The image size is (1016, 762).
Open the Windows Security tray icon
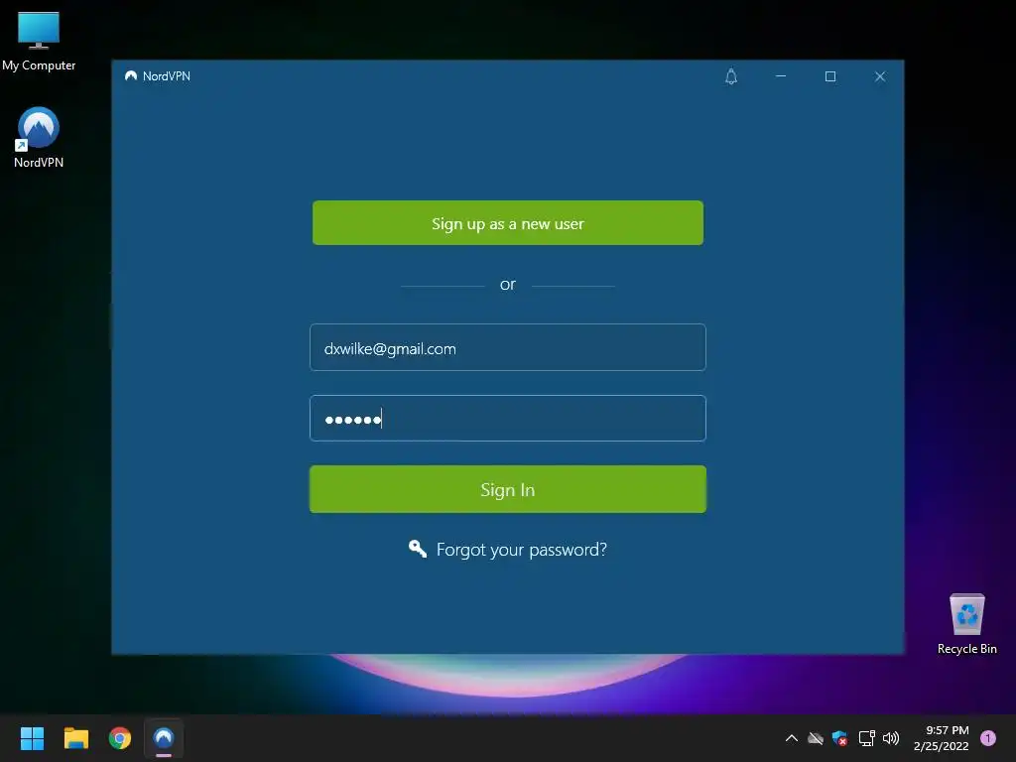click(x=839, y=738)
